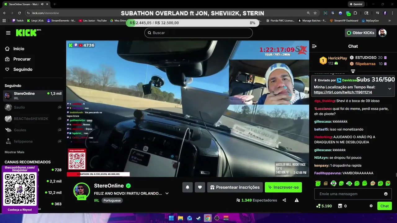Open chat settings gear
The height and width of the screenshot is (223, 397).
[x=371, y=206]
